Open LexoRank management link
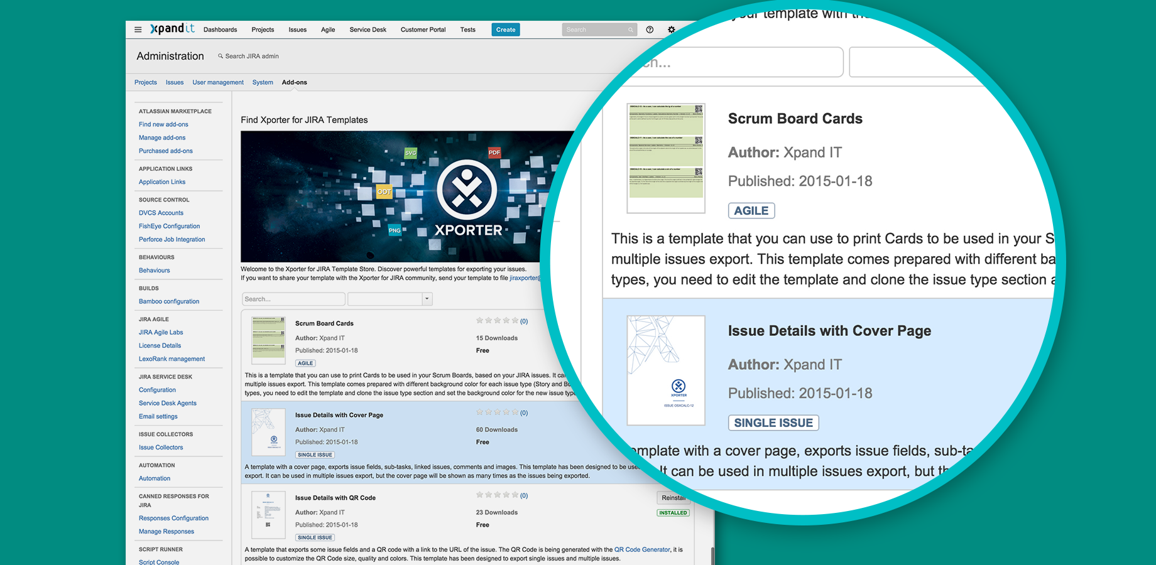 172,359
